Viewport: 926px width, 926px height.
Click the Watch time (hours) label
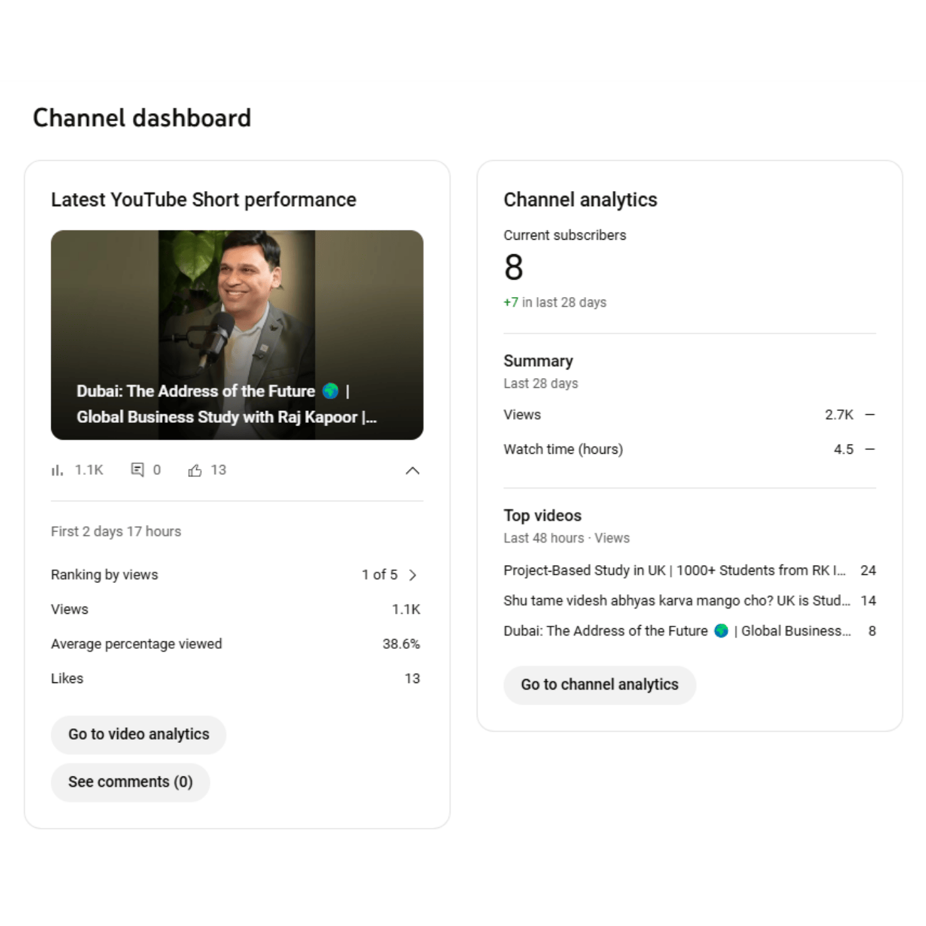click(x=563, y=449)
